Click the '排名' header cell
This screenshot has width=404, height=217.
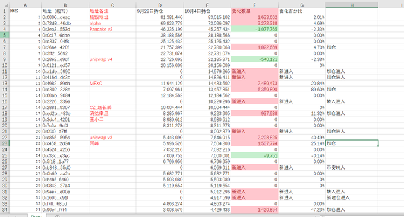point(25,11)
